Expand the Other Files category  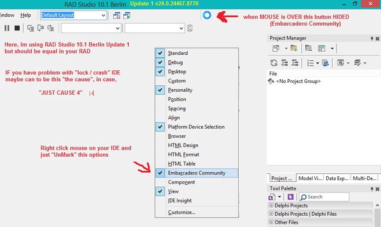point(271,222)
